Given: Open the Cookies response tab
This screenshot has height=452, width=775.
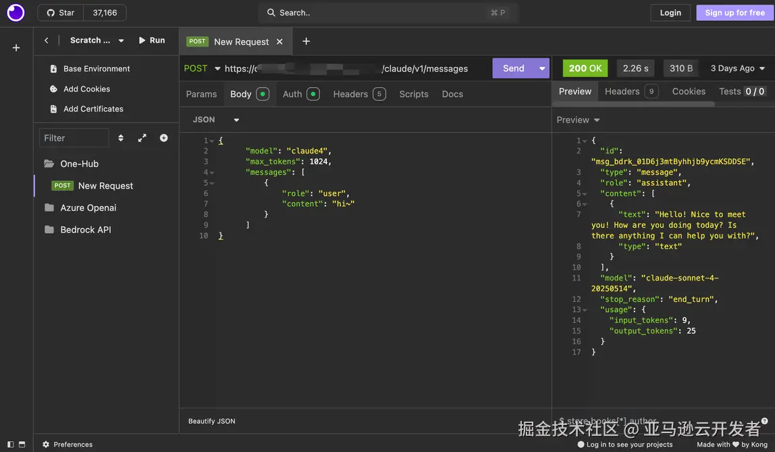Looking at the screenshot, I should (x=689, y=91).
